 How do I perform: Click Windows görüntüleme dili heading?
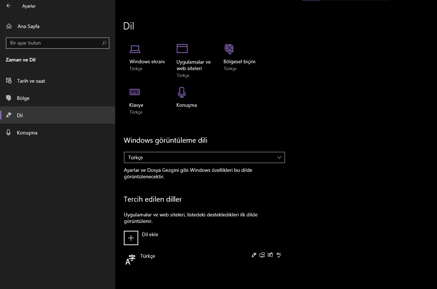click(x=166, y=140)
